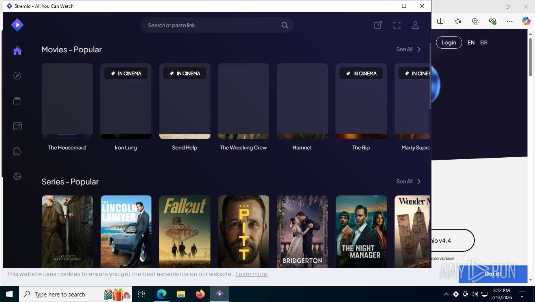Open The Lincoln Lawyer series poster

pyautogui.click(x=126, y=232)
